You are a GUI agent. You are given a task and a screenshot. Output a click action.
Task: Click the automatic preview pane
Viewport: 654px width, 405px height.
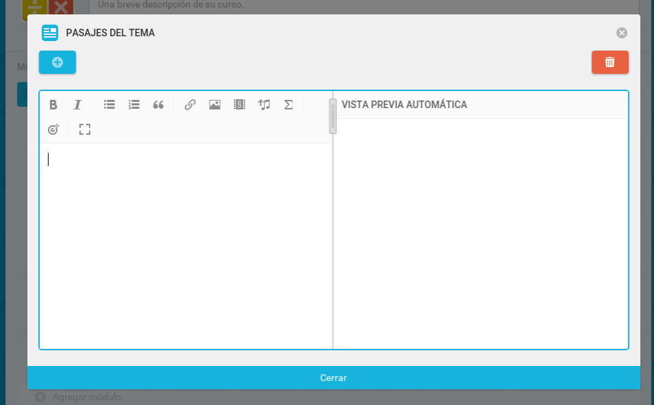point(481,233)
